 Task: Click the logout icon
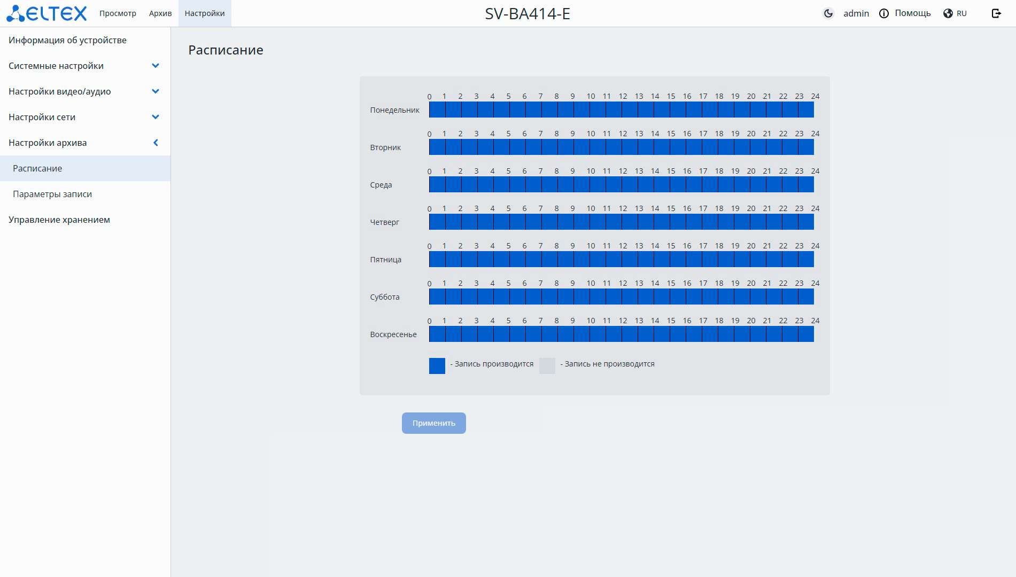pos(996,13)
